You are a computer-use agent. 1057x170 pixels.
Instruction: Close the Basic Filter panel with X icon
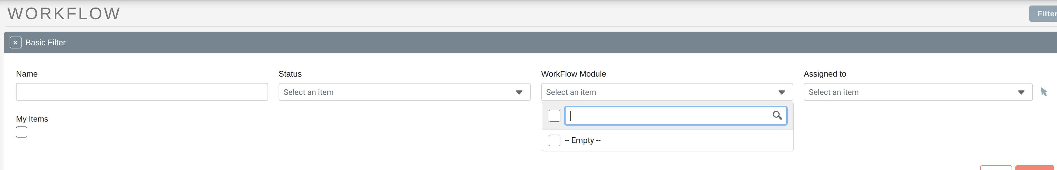coord(15,42)
